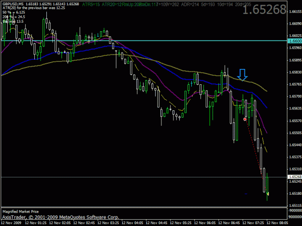Click the '12 Nov 06:05' time label

point(205,223)
